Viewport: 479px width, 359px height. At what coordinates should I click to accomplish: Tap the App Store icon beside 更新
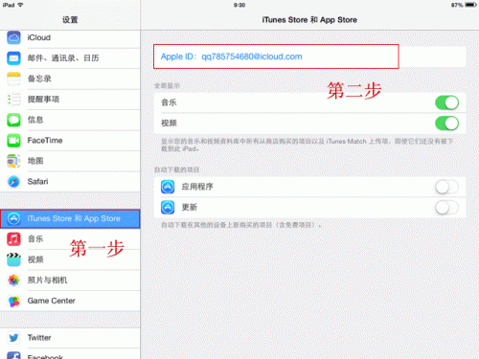[168, 208]
